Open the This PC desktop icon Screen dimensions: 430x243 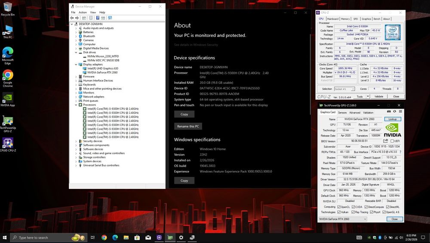(8, 32)
